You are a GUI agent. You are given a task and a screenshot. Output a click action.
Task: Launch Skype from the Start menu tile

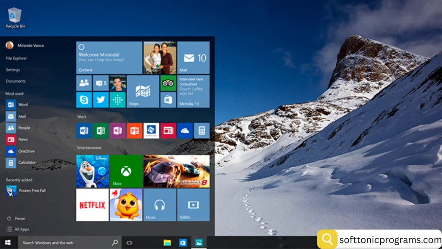84,100
